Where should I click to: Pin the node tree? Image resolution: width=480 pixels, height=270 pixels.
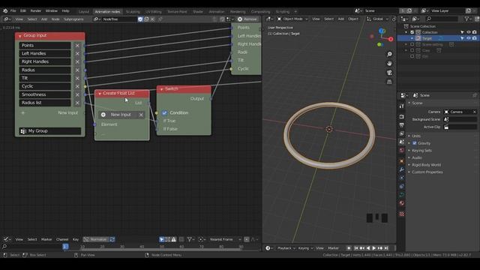click(x=160, y=19)
